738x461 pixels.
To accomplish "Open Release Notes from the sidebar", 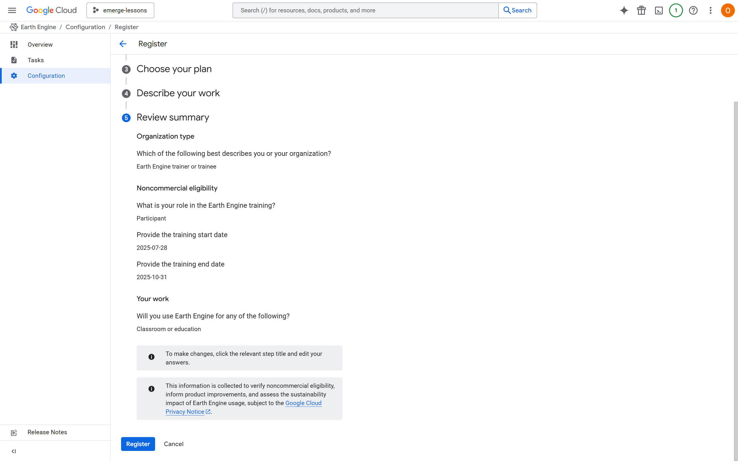I will [47, 432].
